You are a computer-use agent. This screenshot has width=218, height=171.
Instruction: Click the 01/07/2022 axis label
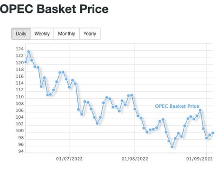[x=69, y=159]
